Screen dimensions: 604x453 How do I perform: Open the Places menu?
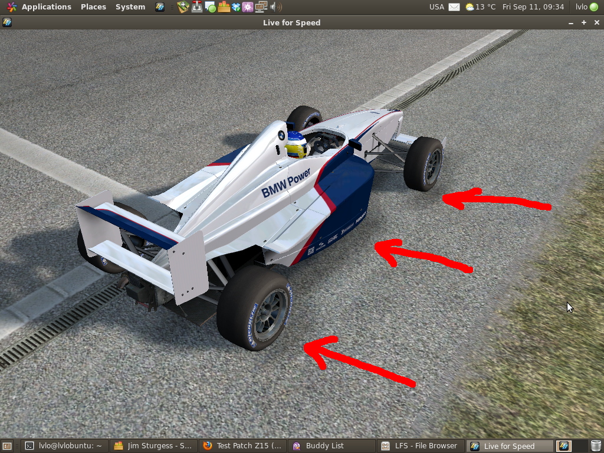93,7
